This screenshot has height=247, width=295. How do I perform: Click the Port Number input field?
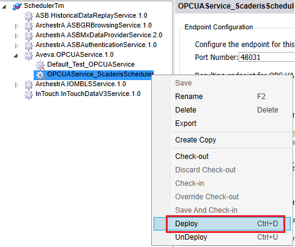pyautogui.click(x=267, y=57)
